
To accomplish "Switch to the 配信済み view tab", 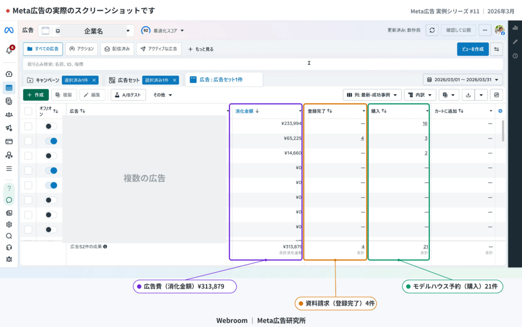I will click(117, 49).
